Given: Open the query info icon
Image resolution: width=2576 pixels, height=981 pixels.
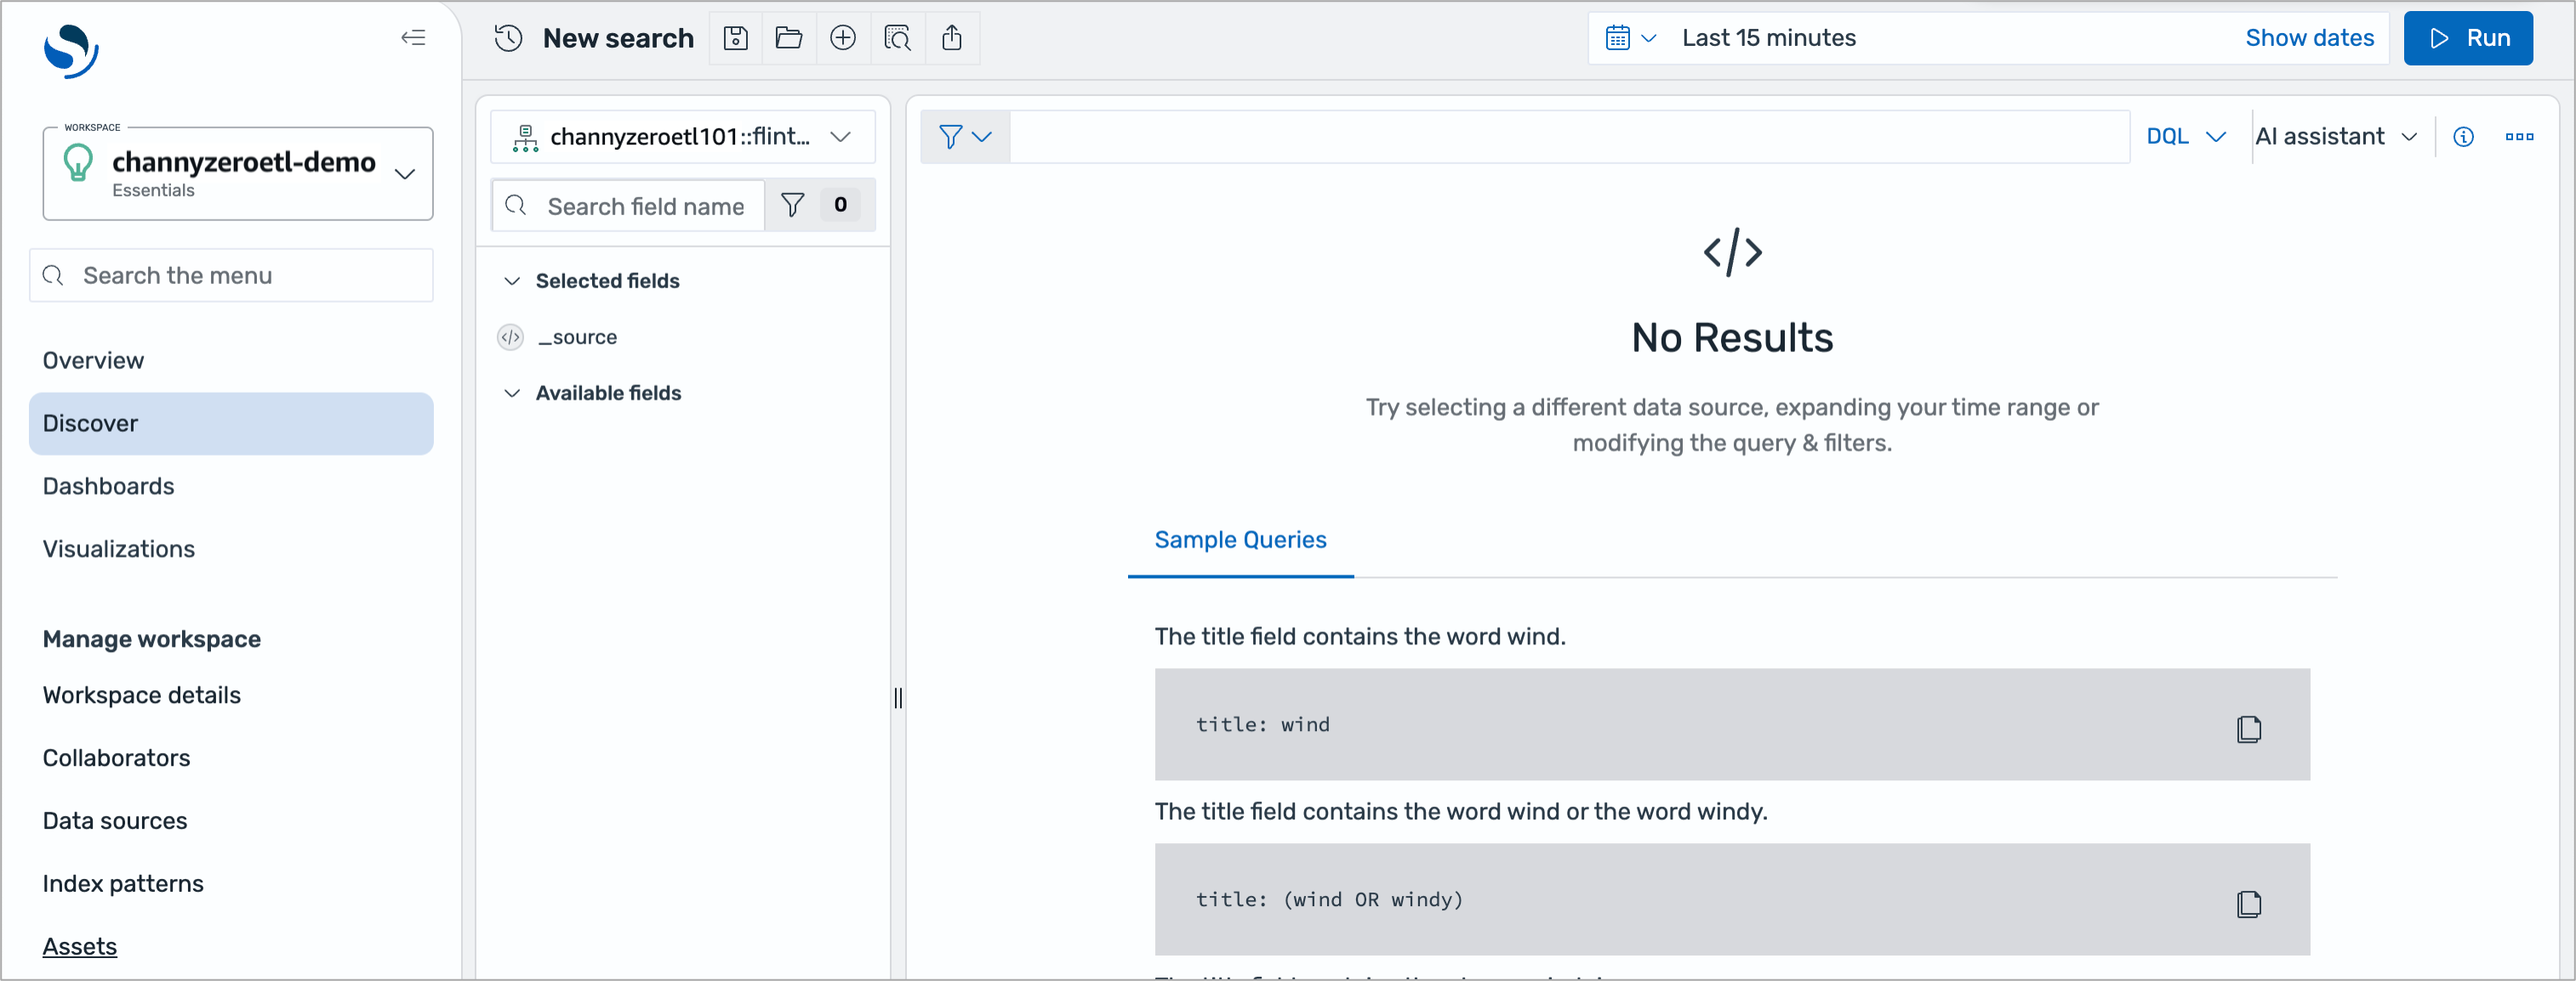Looking at the screenshot, I should coord(2463,137).
